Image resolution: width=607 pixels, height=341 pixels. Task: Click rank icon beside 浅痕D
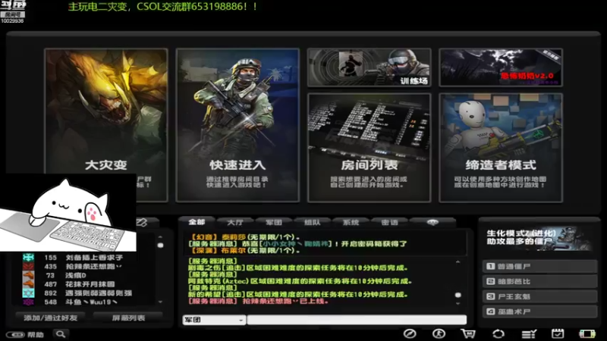click(28, 275)
